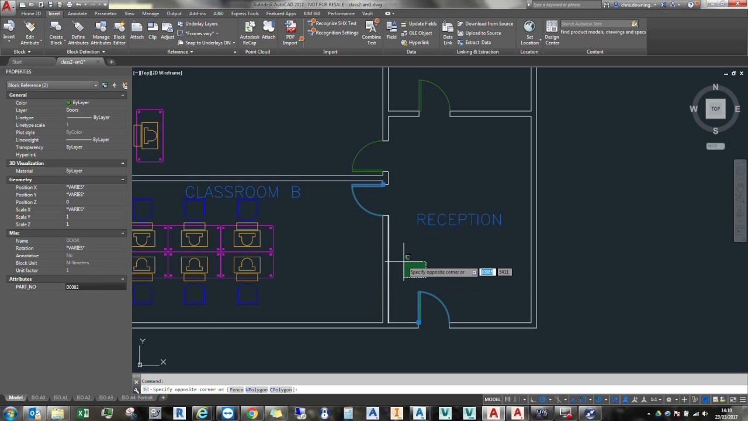Toggle the drawing grid display in status bar

click(508, 399)
